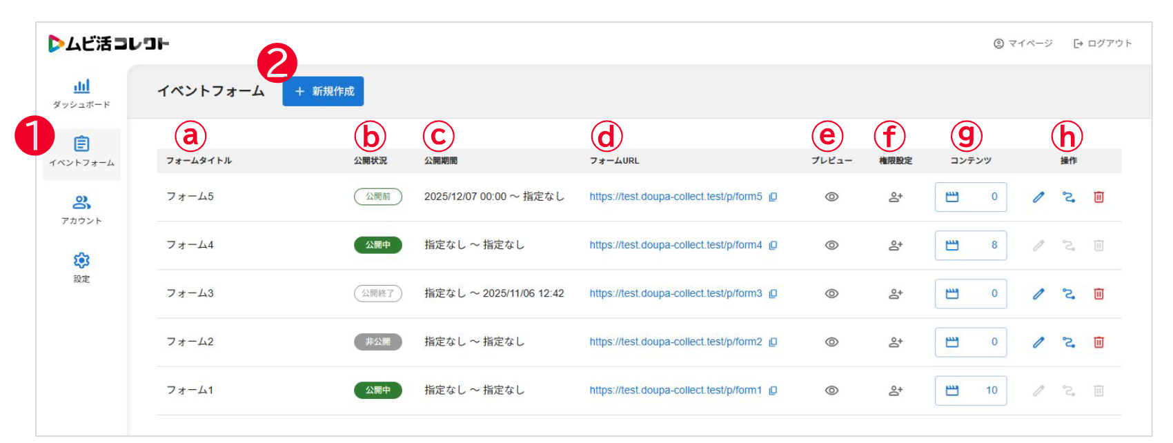
Task: Edit フォーム2 with the pencil icon
Action: click(1038, 342)
